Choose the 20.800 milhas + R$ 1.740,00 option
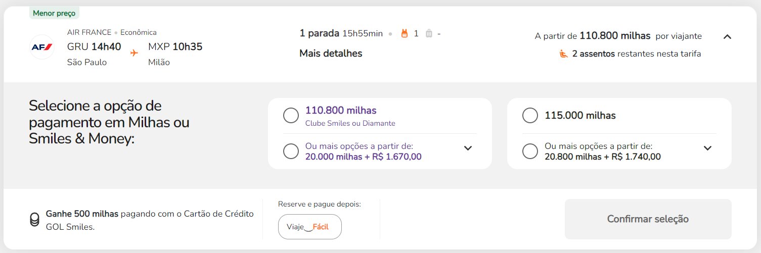This screenshot has height=253, width=761. point(530,151)
